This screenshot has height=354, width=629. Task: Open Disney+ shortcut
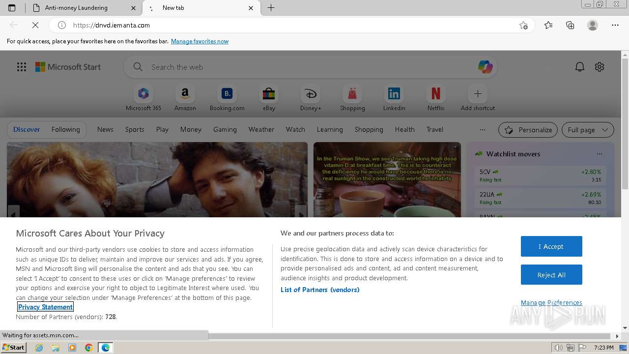point(311,98)
